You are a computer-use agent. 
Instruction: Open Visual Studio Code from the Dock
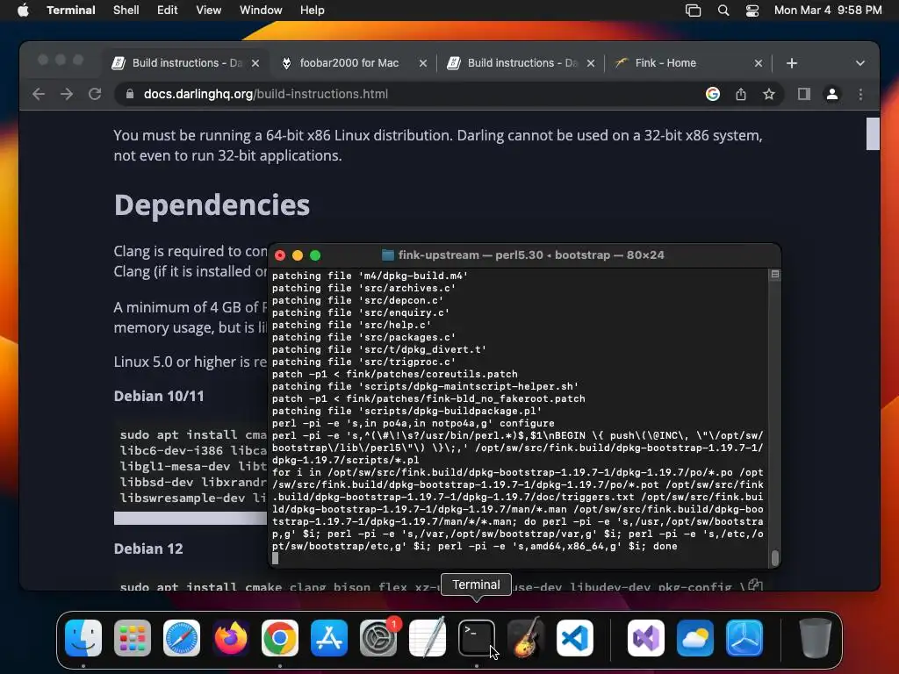click(575, 638)
